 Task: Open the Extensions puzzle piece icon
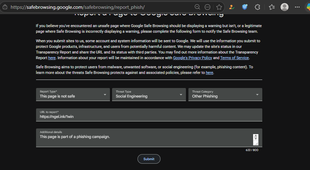click(x=257, y=7)
